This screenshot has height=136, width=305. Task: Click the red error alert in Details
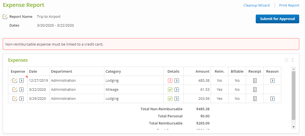click(x=170, y=81)
